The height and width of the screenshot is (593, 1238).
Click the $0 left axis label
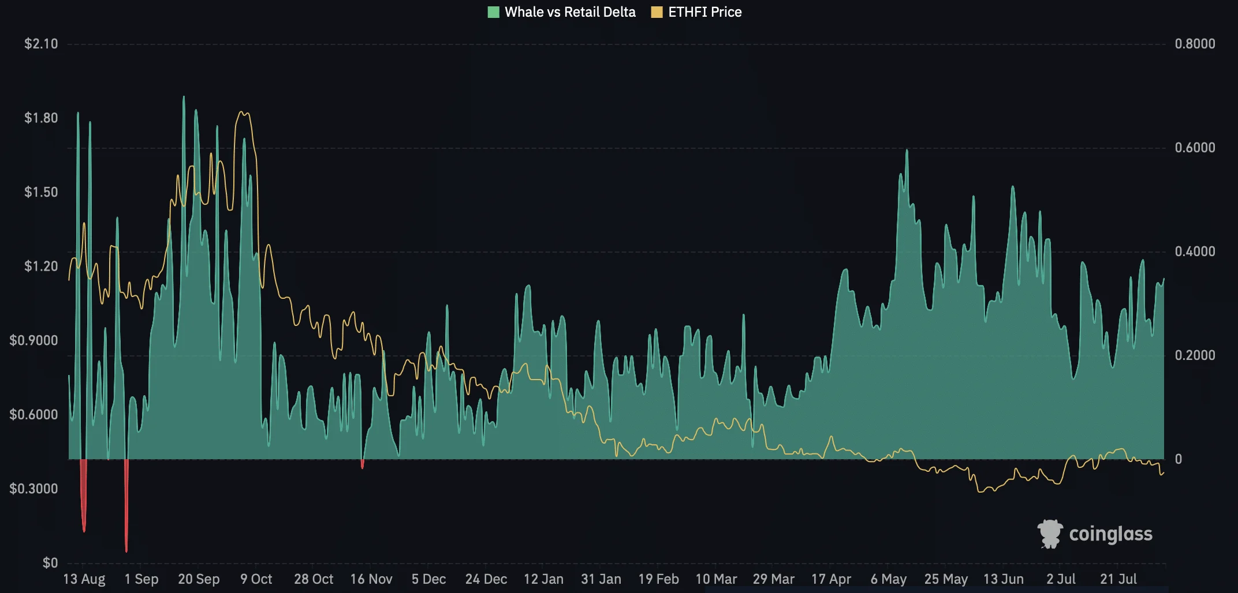click(50, 562)
